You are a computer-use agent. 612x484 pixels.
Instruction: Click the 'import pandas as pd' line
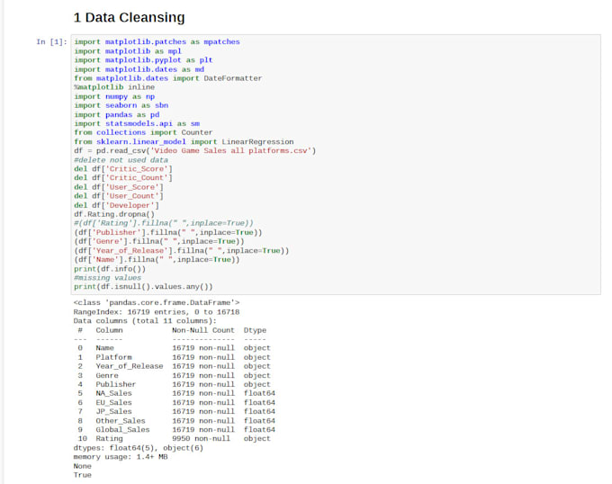[117, 114]
